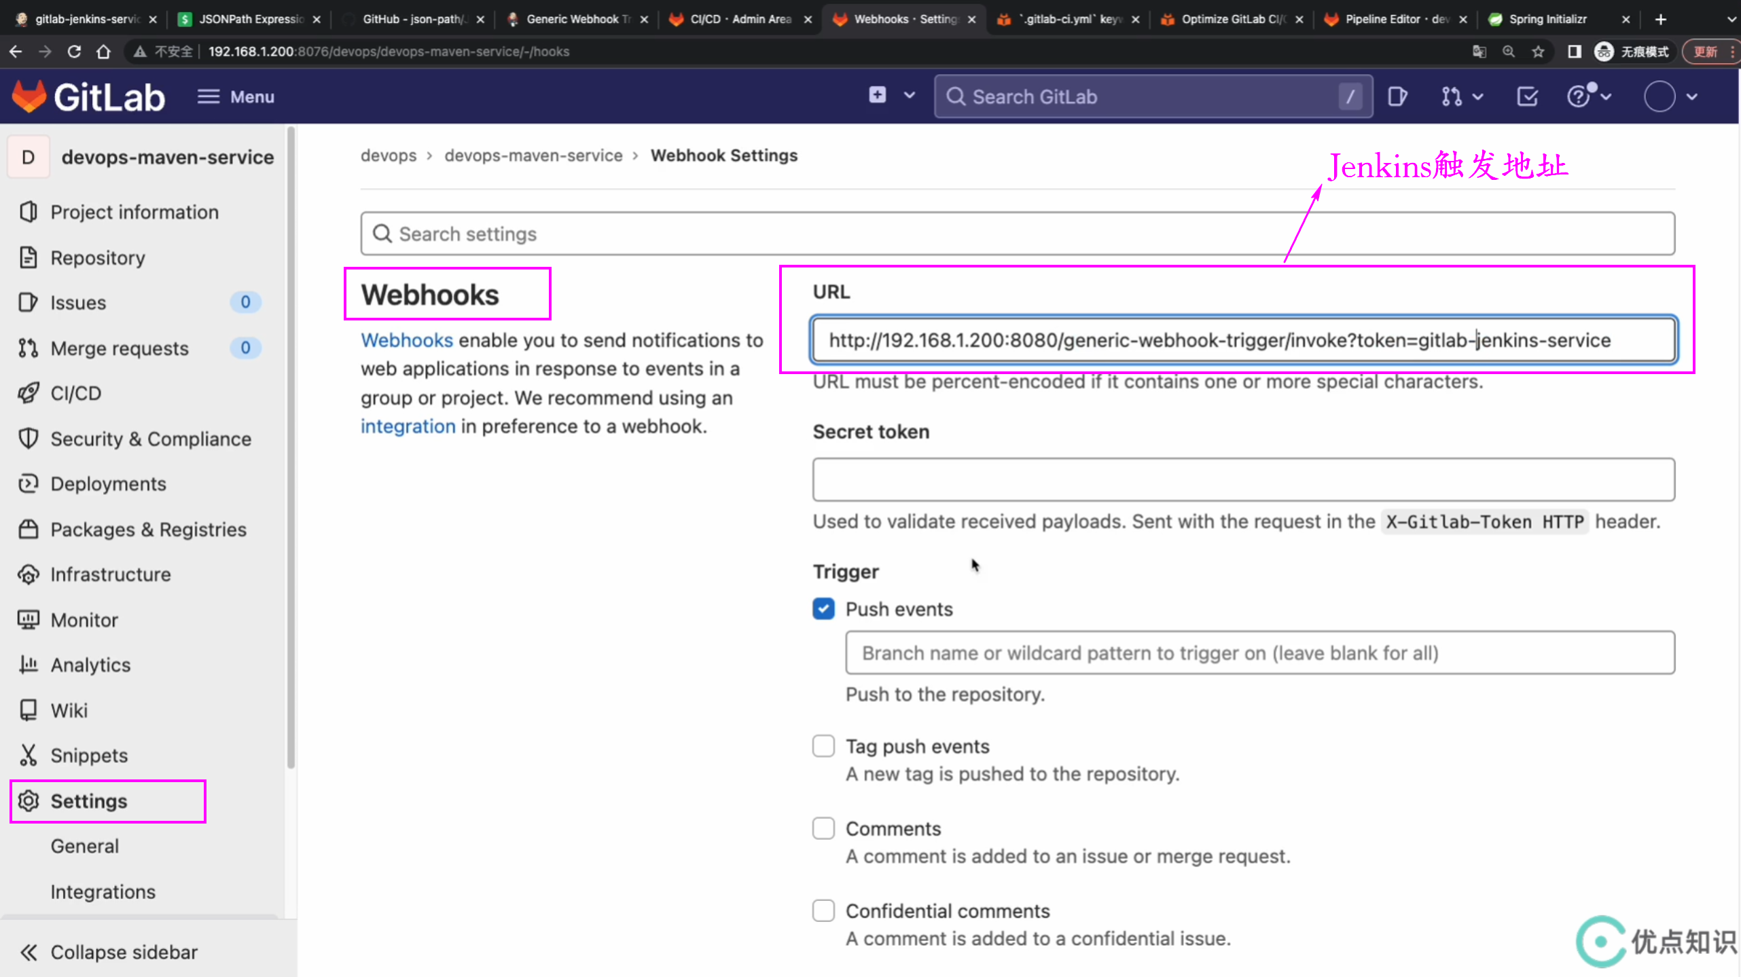Click the zoom magnifier icon in address bar

point(1508,52)
